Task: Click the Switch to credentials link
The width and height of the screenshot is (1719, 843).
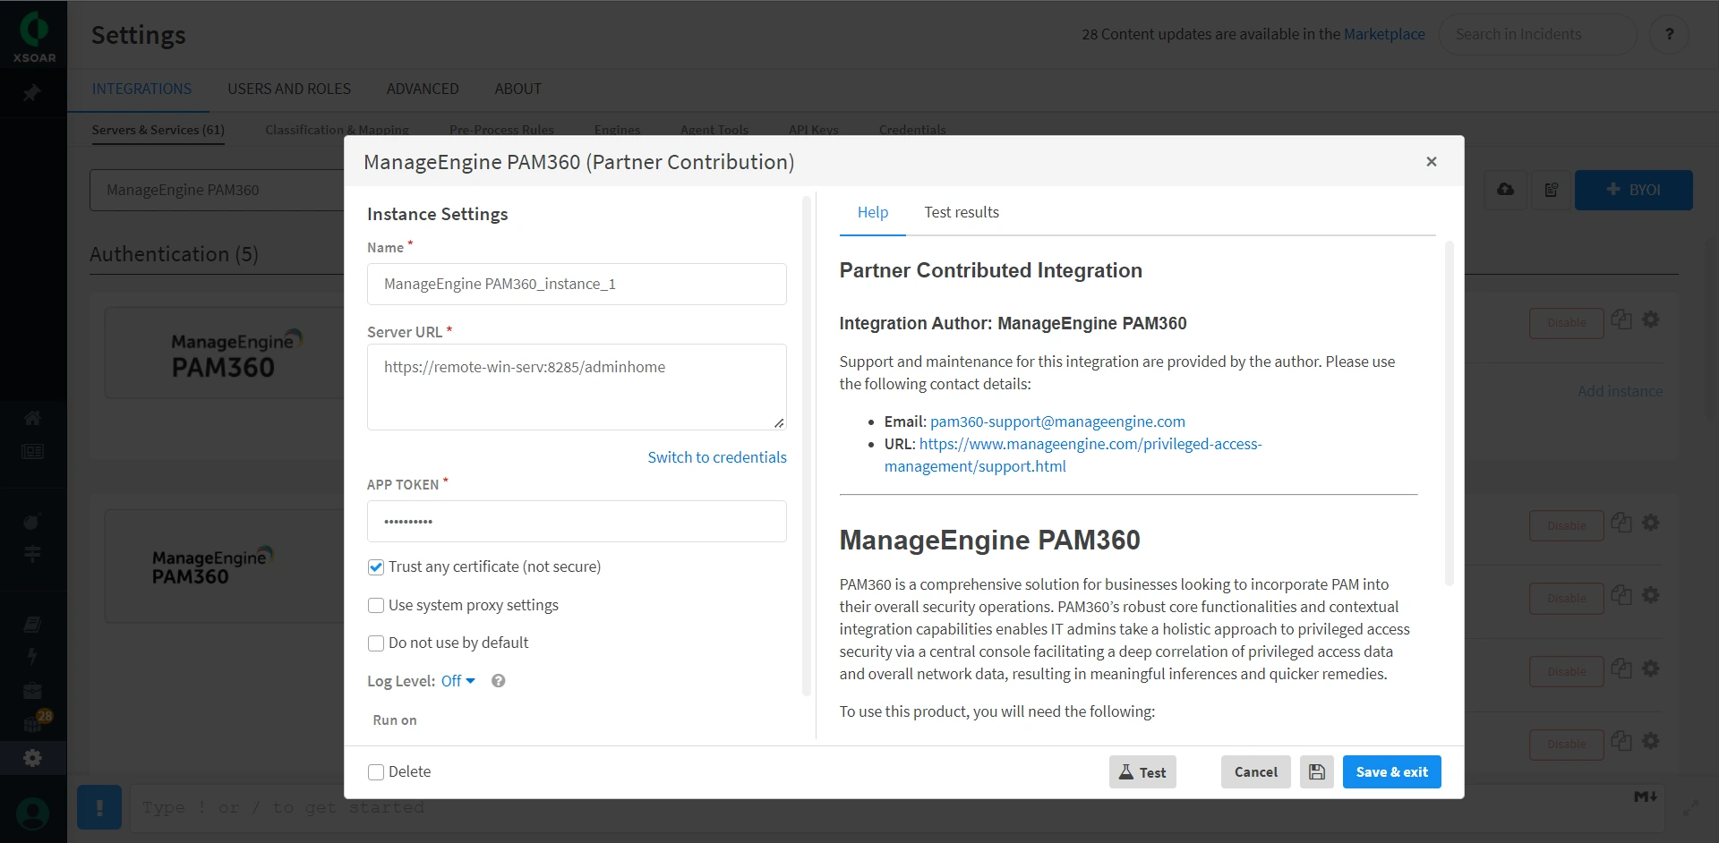Action: 716,457
